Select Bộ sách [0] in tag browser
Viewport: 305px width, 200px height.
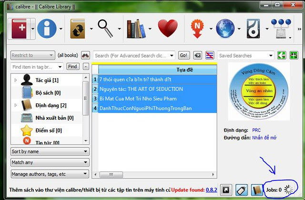point(48,93)
